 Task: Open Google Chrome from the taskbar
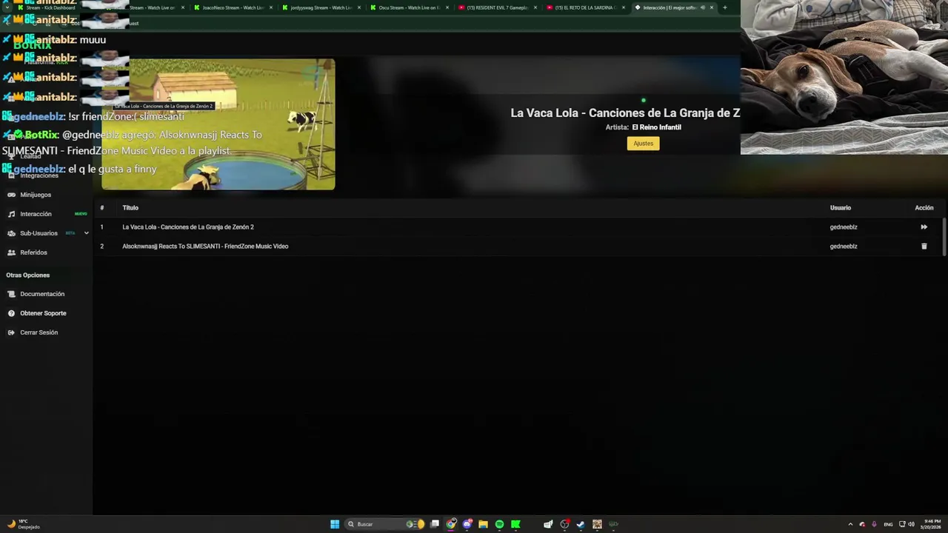(x=451, y=524)
